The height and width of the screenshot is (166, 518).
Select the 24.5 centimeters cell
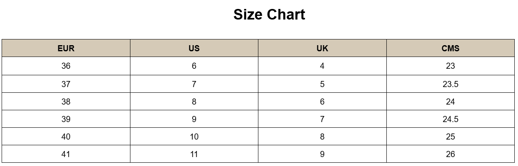[450, 119]
